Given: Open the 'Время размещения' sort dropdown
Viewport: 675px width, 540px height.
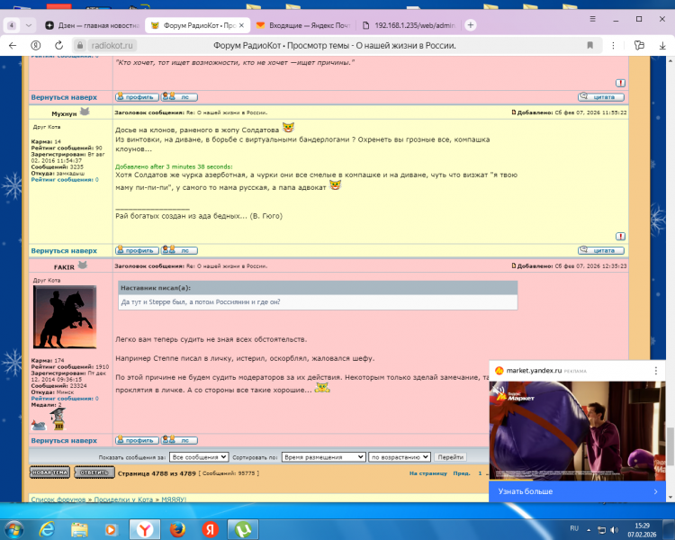Looking at the screenshot, I should [322, 457].
